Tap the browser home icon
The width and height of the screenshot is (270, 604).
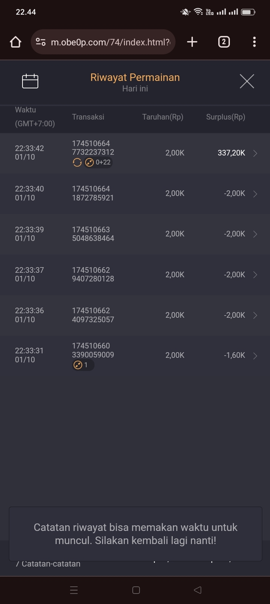(x=15, y=42)
